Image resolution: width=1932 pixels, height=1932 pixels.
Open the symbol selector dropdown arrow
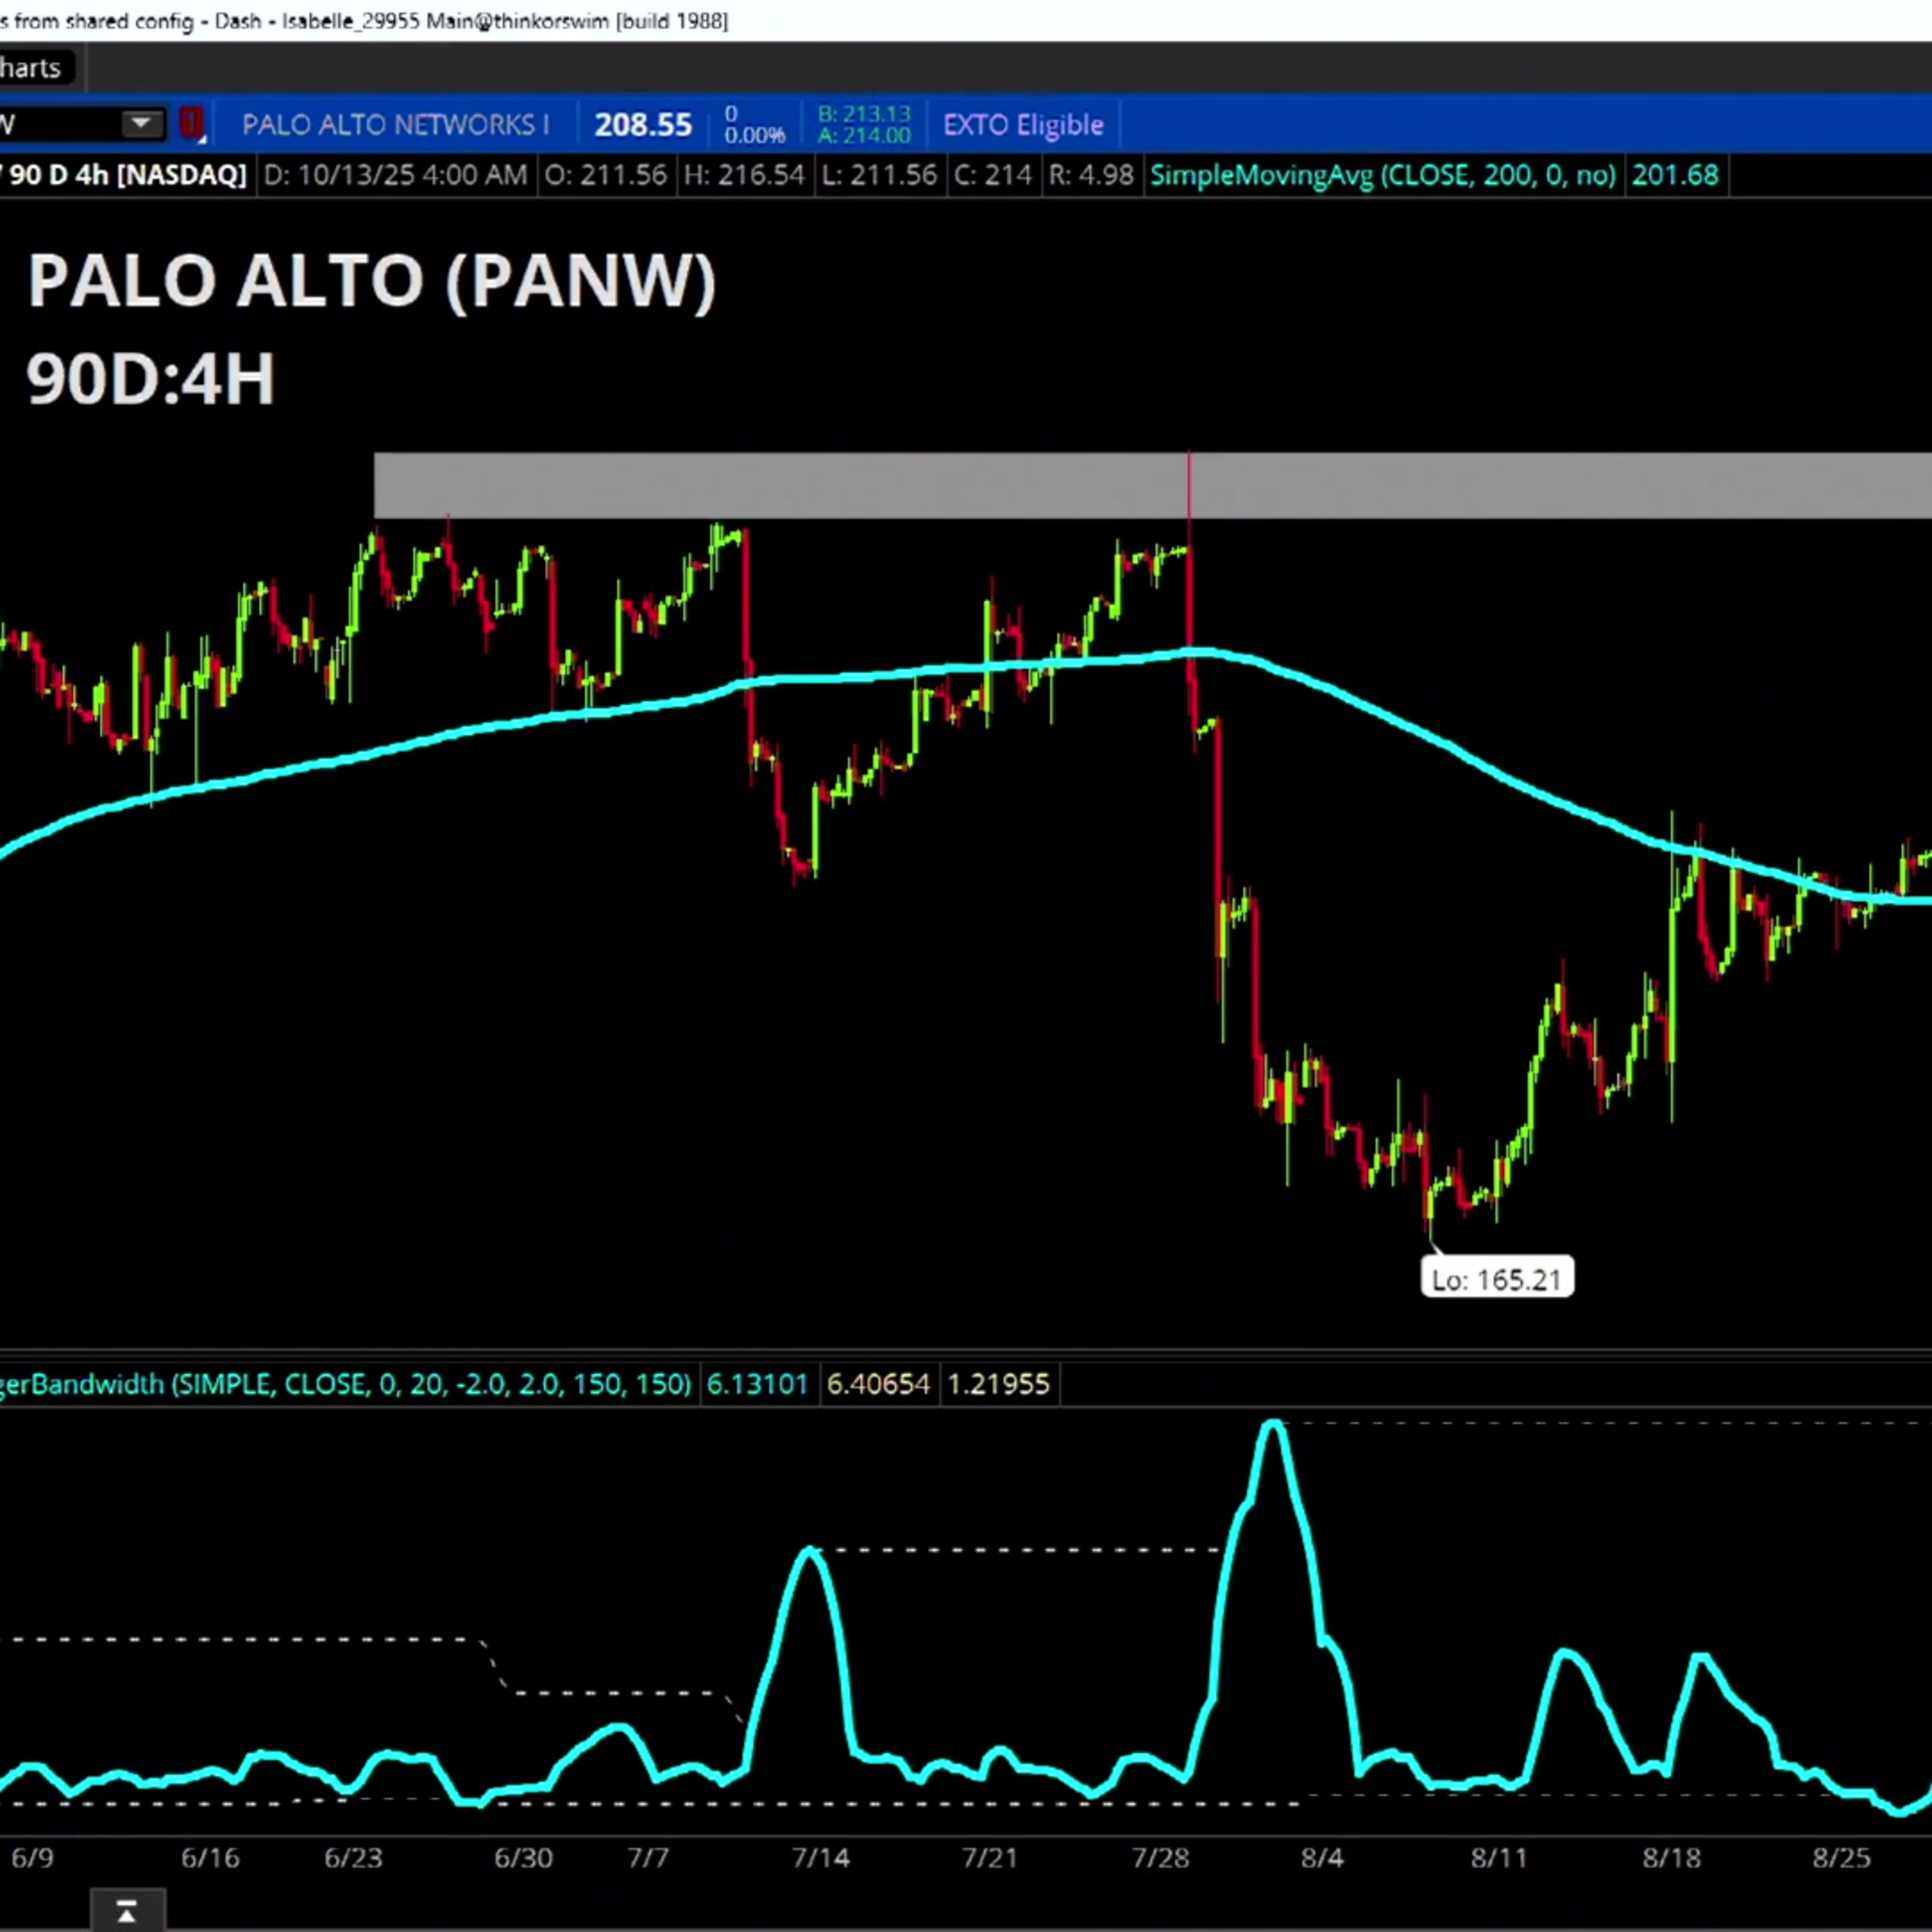point(141,124)
